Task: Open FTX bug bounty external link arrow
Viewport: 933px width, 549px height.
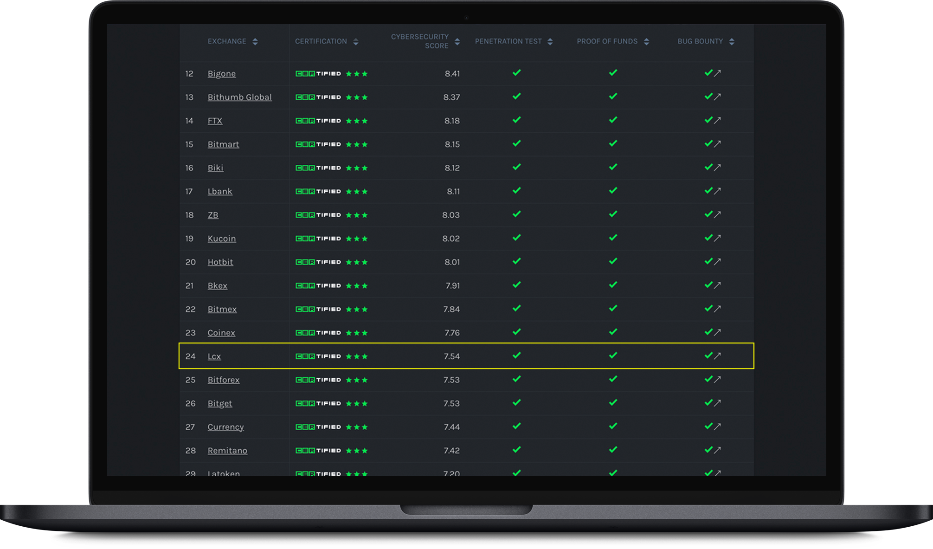Action: pos(717,121)
